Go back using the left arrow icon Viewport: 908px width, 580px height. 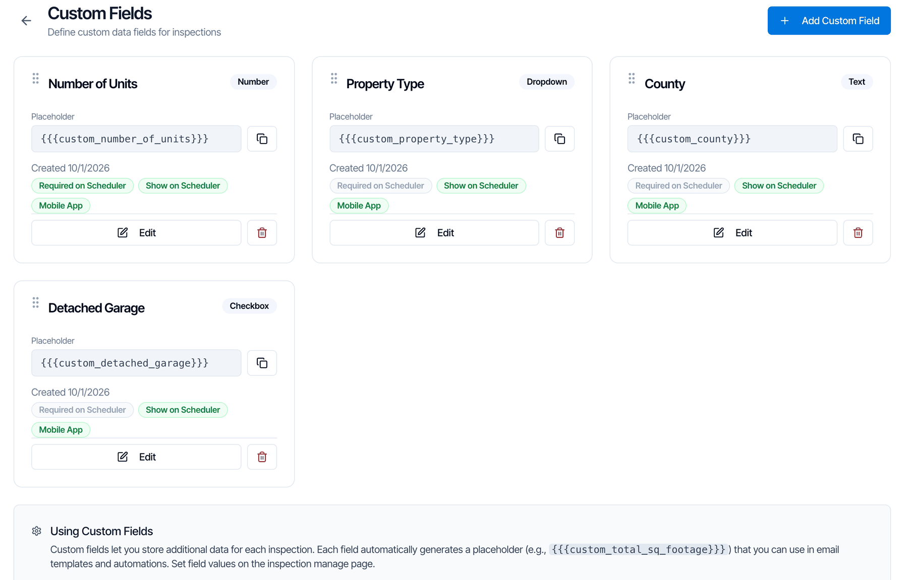(26, 21)
